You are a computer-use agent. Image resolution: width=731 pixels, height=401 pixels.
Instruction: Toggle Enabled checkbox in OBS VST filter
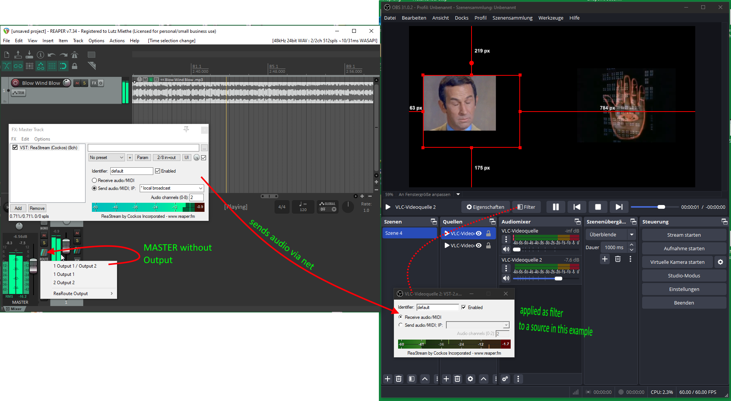pos(464,307)
